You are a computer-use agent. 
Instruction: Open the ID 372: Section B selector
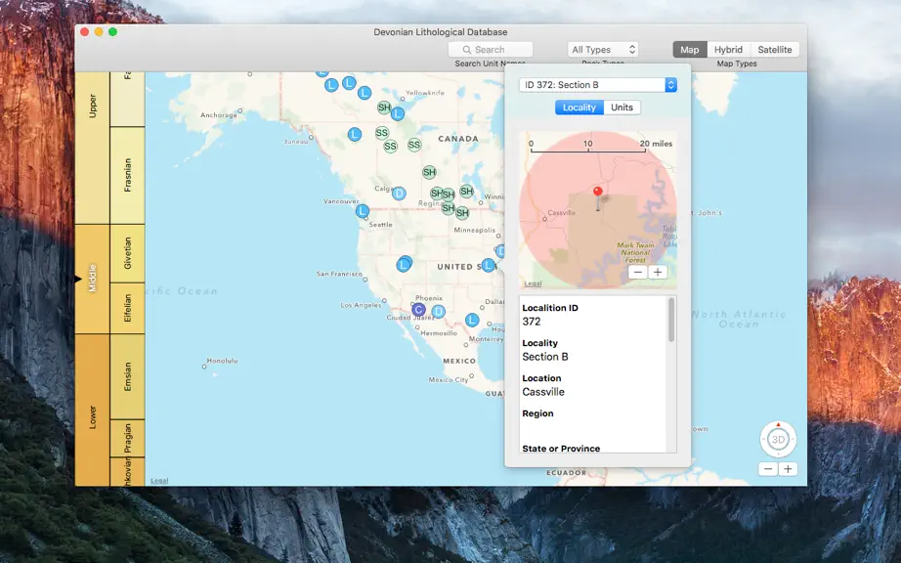click(x=598, y=84)
